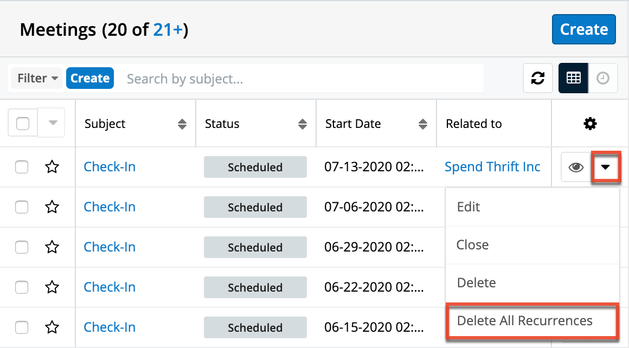Check the 06-22-2020 meeting's checkbox
This screenshot has height=348, width=629.
point(22,287)
